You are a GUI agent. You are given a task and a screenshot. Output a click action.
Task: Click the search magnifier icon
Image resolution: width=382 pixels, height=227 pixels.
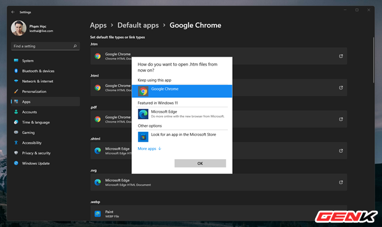pos(75,46)
